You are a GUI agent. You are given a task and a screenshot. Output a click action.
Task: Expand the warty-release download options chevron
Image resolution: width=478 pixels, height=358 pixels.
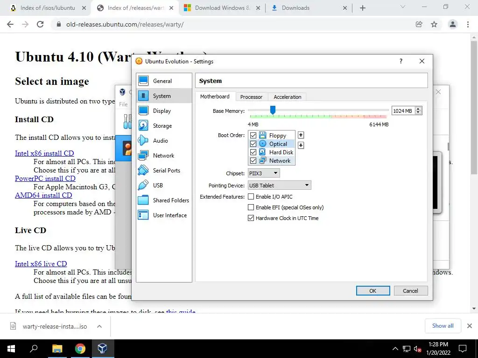pos(99,326)
